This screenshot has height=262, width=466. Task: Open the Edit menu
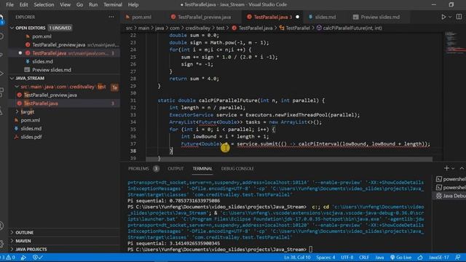[x=23, y=4]
